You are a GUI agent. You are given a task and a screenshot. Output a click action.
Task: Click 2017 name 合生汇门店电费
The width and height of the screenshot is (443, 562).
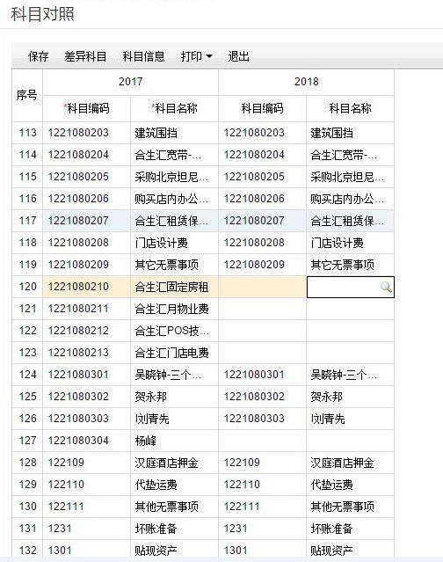pyautogui.click(x=171, y=353)
